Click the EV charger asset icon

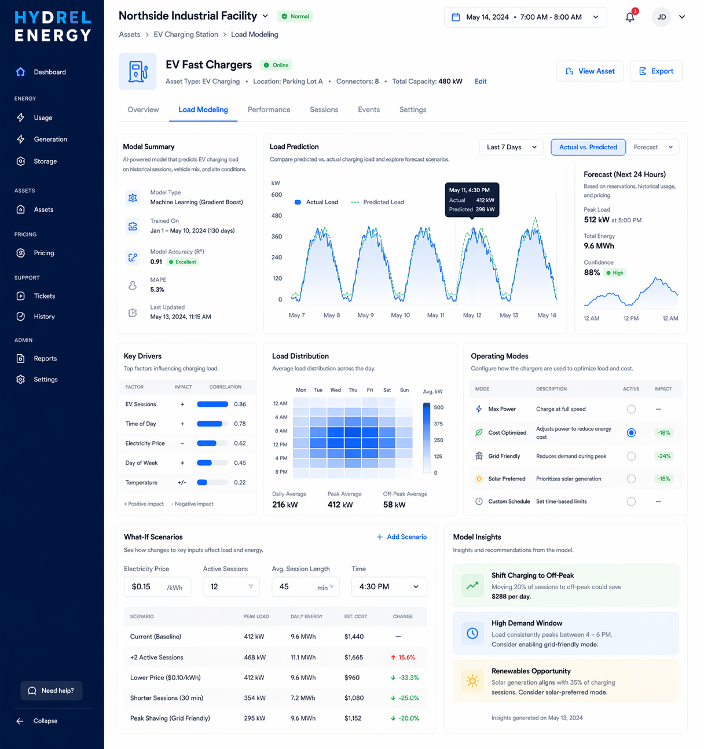click(x=138, y=71)
